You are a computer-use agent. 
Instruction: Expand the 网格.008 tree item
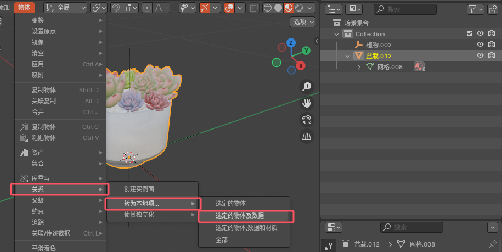[x=359, y=67]
